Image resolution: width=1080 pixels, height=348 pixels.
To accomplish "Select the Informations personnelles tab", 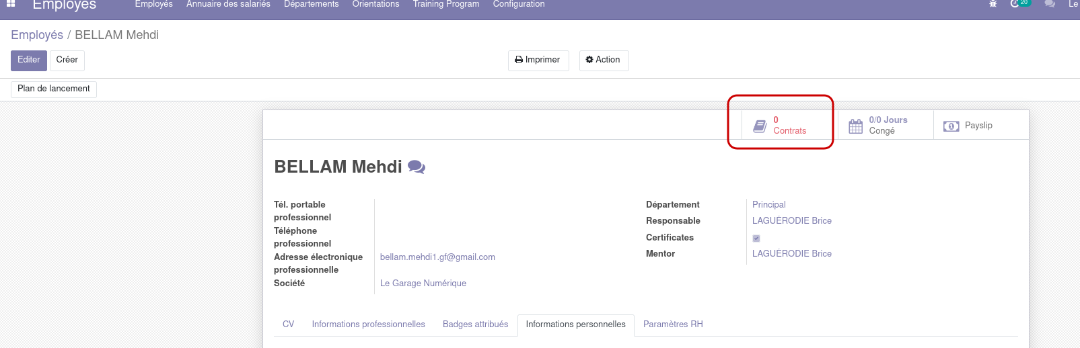I will tap(575, 324).
